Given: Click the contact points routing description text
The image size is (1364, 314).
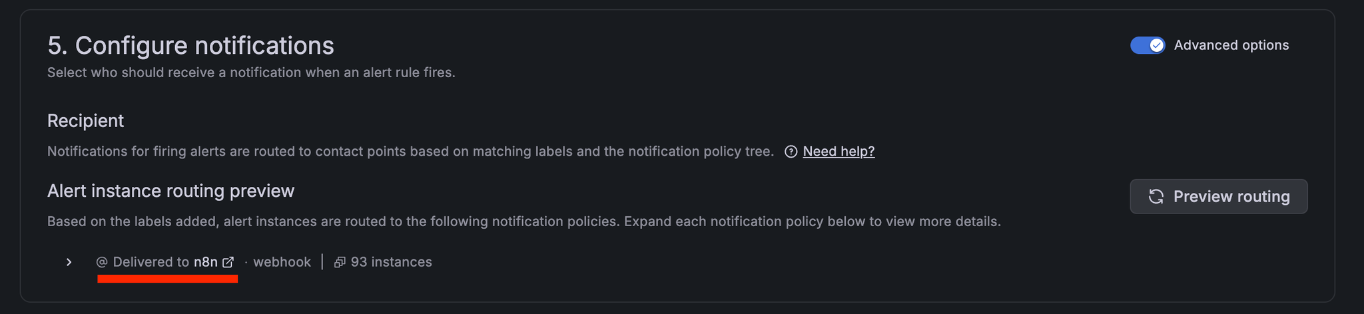Looking at the screenshot, I should [x=410, y=152].
